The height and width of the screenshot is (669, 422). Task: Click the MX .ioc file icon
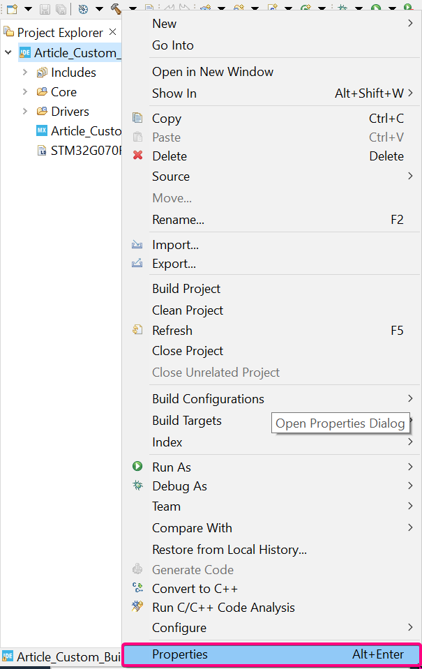point(41,130)
